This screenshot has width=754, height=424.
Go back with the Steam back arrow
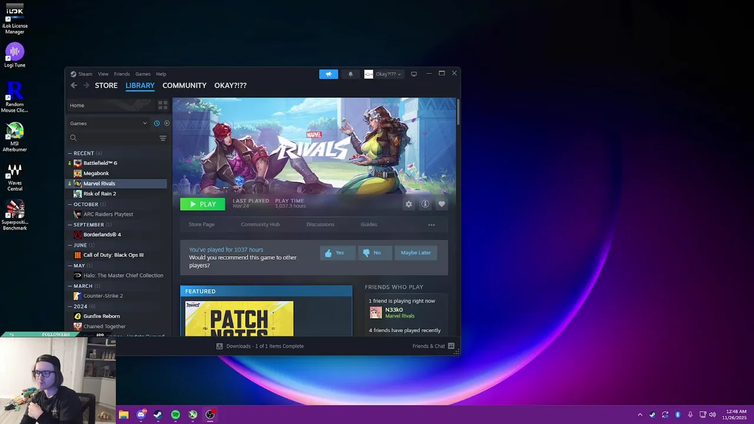(x=74, y=85)
